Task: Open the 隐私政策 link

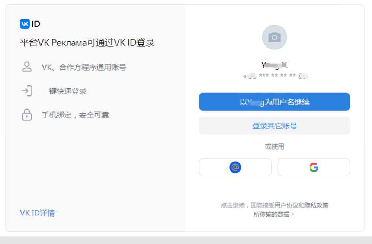Action: tap(316, 205)
